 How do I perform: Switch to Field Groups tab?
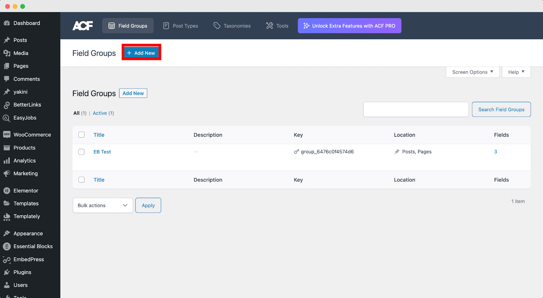(x=128, y=26)
